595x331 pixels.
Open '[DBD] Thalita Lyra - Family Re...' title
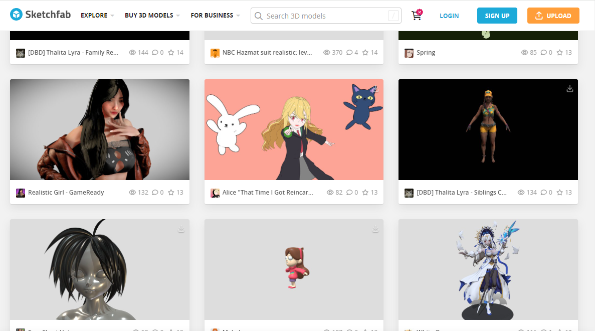pos(73,52)
